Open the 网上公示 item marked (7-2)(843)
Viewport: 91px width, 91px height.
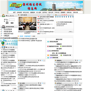(8, 73)
